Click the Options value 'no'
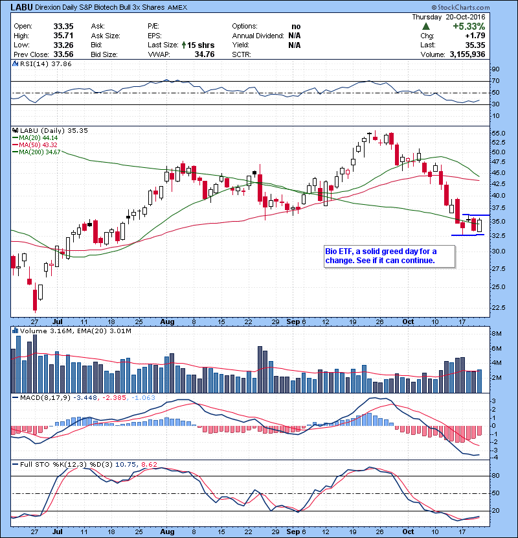This screenshot has height=538, width=518. pos(296,27)
